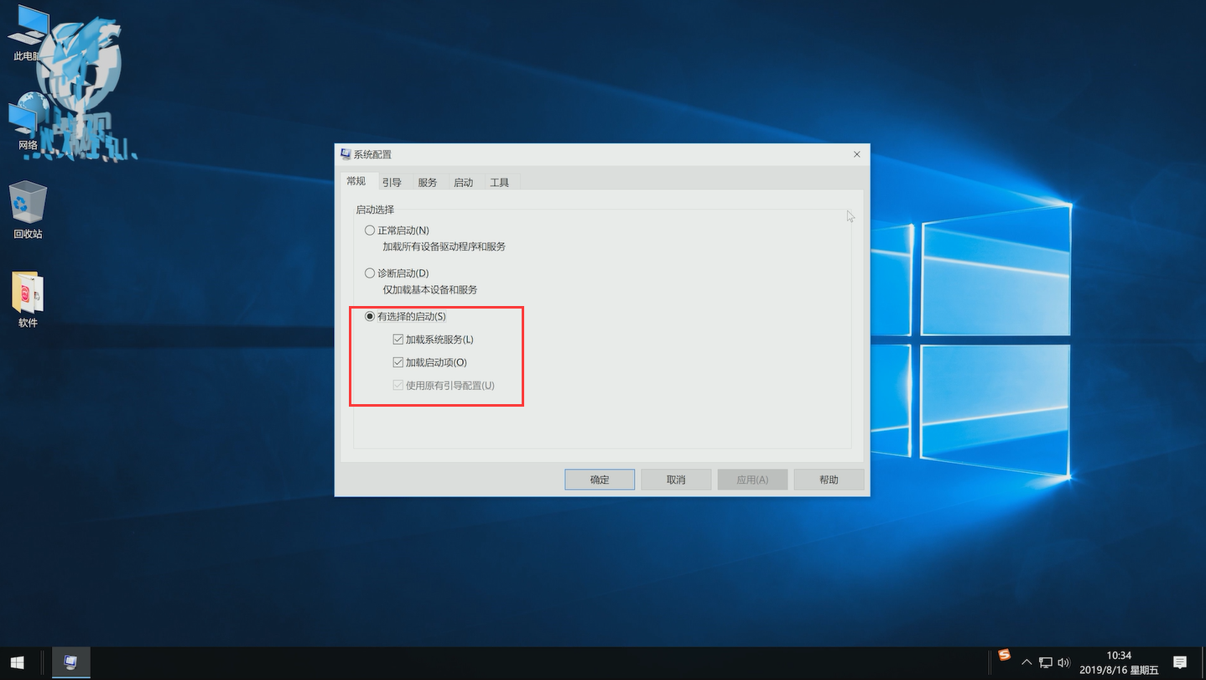
Task: Close the 系统配置 dialog
Action: coord(856,154)
